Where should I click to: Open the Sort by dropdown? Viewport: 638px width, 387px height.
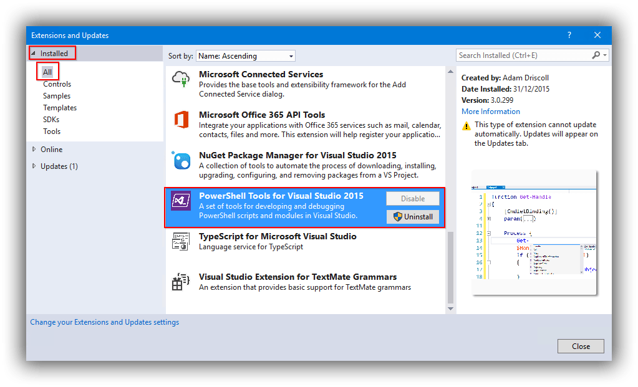[245, 55]
